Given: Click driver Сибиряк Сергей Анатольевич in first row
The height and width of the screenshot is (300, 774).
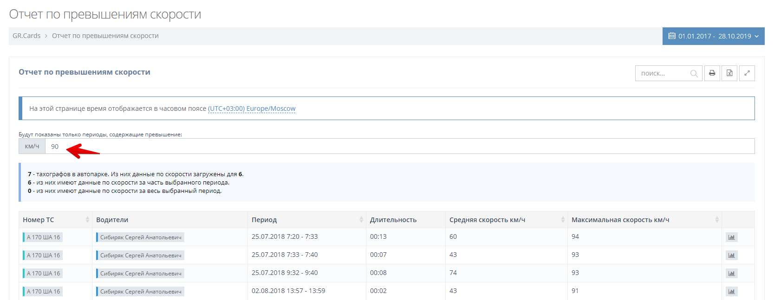Looking at the screenshot, I should coord(141,237).
